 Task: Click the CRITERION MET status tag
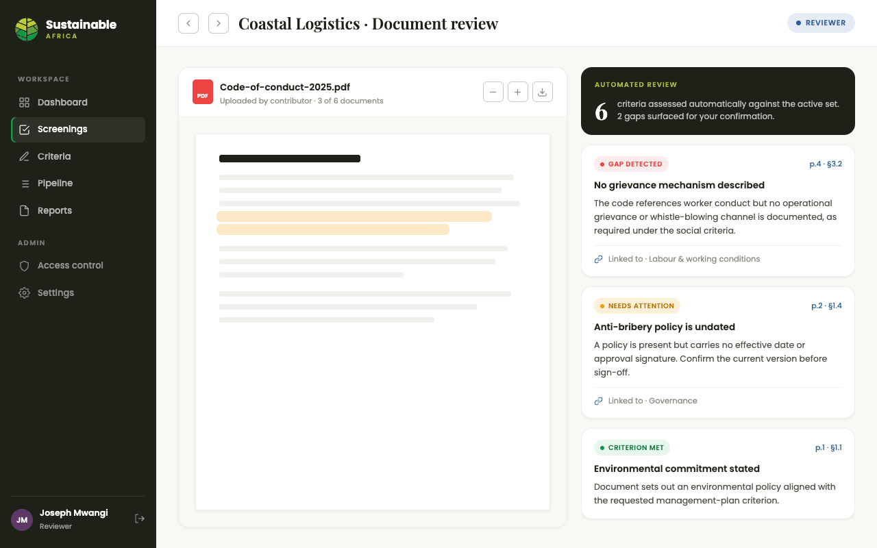coord(632,448)
